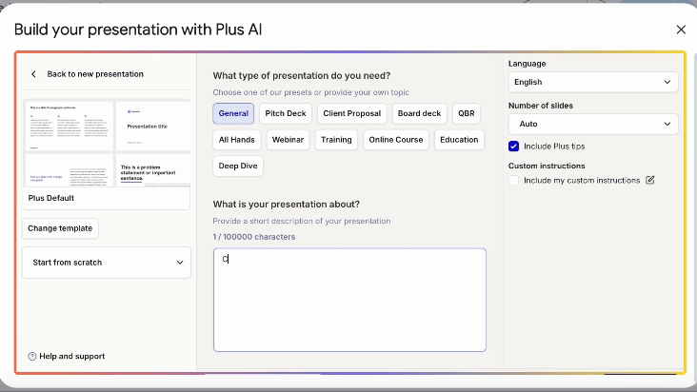
Task: Expand the Start from scratch dropdown
Action: (107, 263)
